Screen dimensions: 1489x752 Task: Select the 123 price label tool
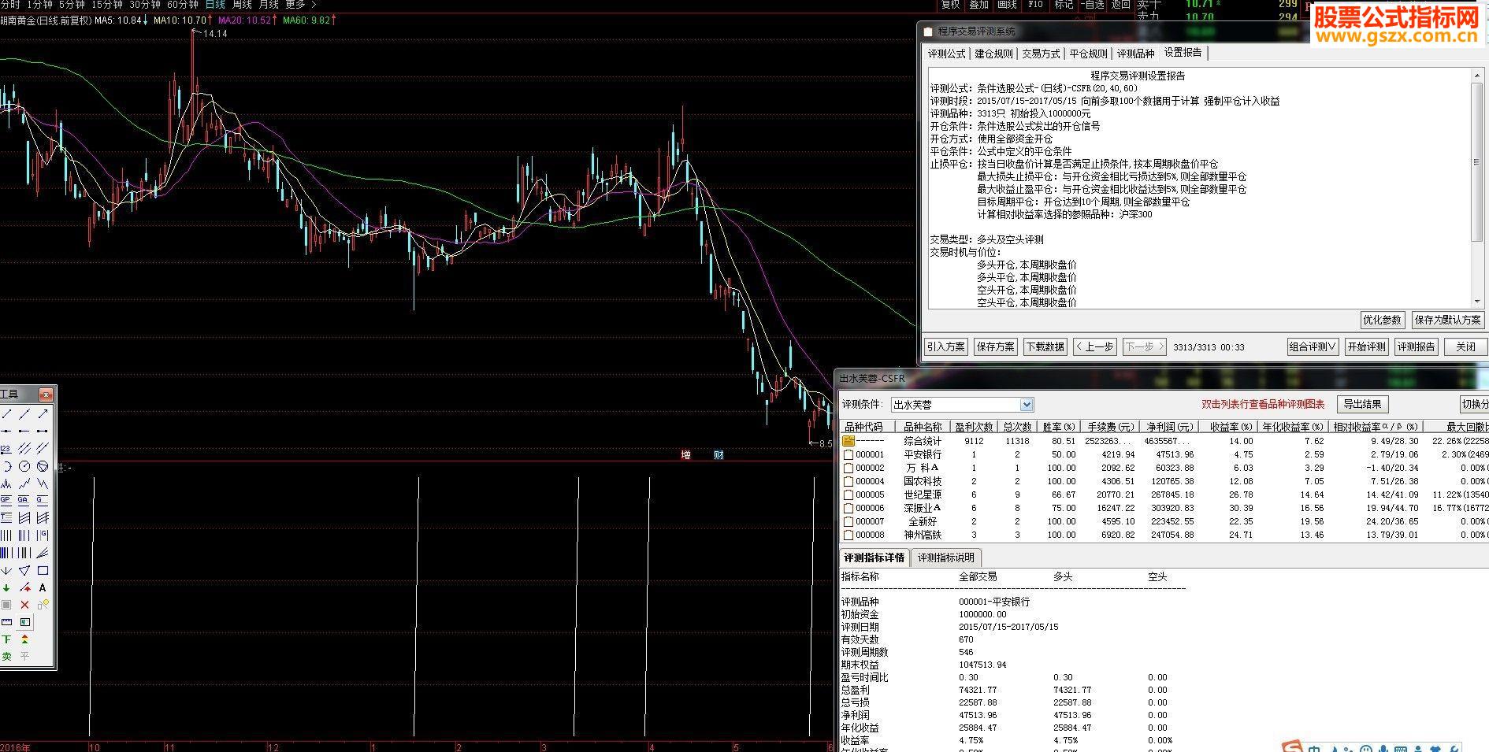click(6, 448)
